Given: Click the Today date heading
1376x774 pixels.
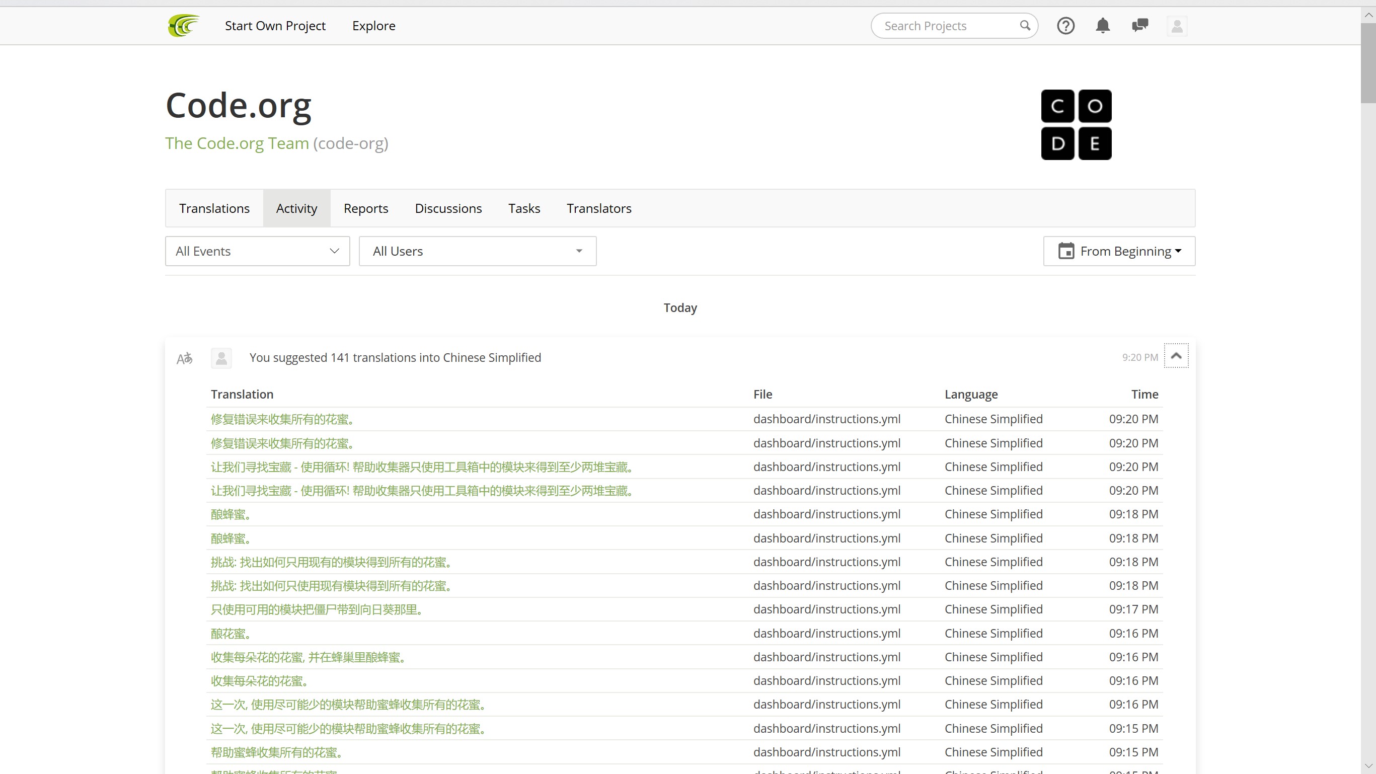Looking at the screenshot, I should click(680, 307).
